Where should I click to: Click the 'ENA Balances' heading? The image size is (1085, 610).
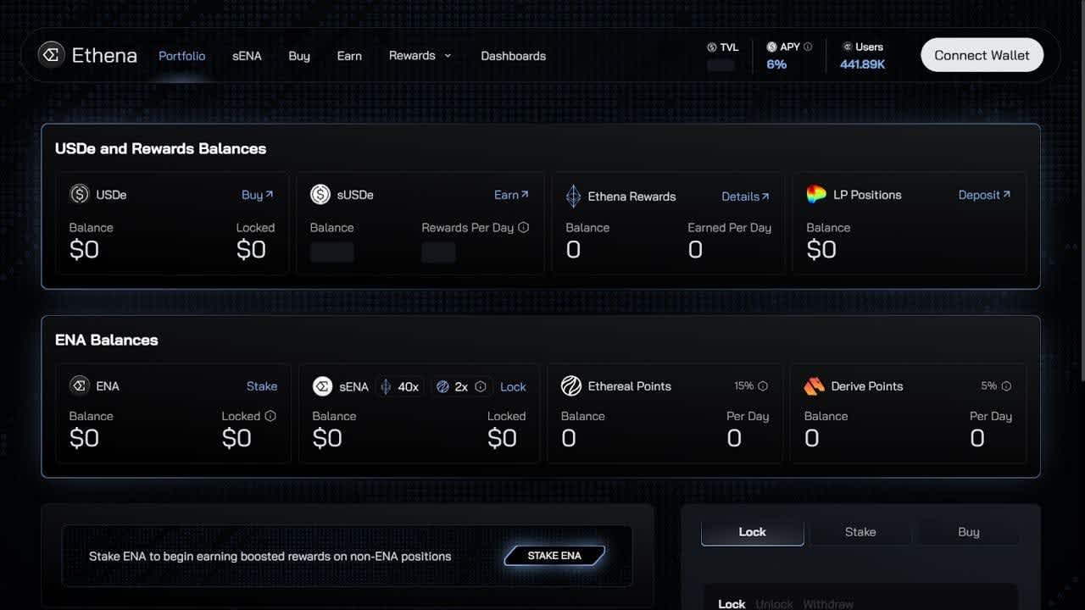point(107,340)
